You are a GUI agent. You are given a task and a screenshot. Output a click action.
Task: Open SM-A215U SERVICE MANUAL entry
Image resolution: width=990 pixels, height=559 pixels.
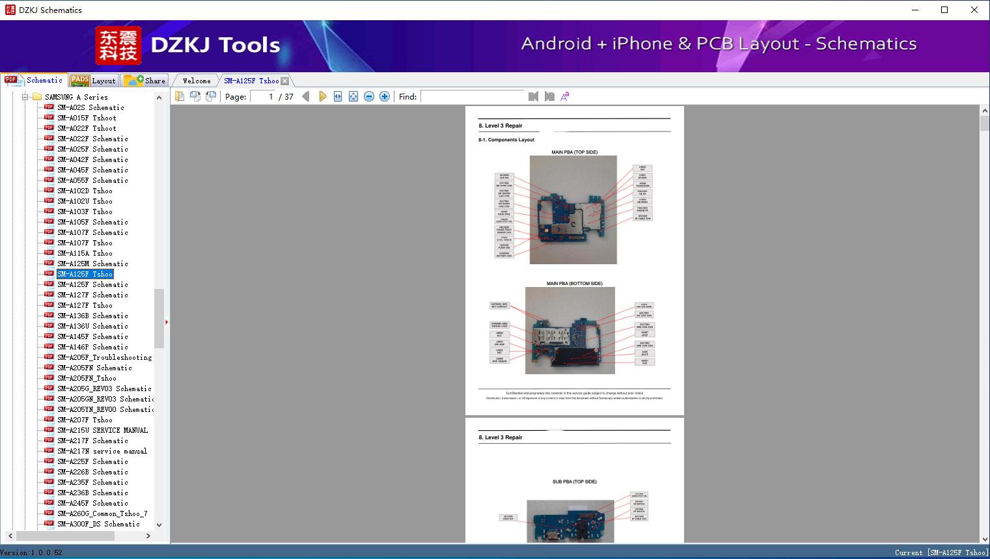(x=102, y=430)
